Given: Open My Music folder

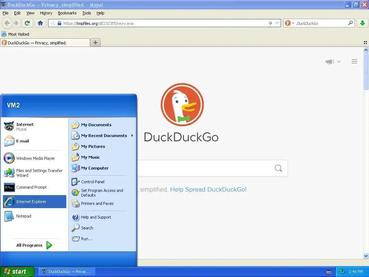Looking at the screenshot, I should [x=103, y=157].
